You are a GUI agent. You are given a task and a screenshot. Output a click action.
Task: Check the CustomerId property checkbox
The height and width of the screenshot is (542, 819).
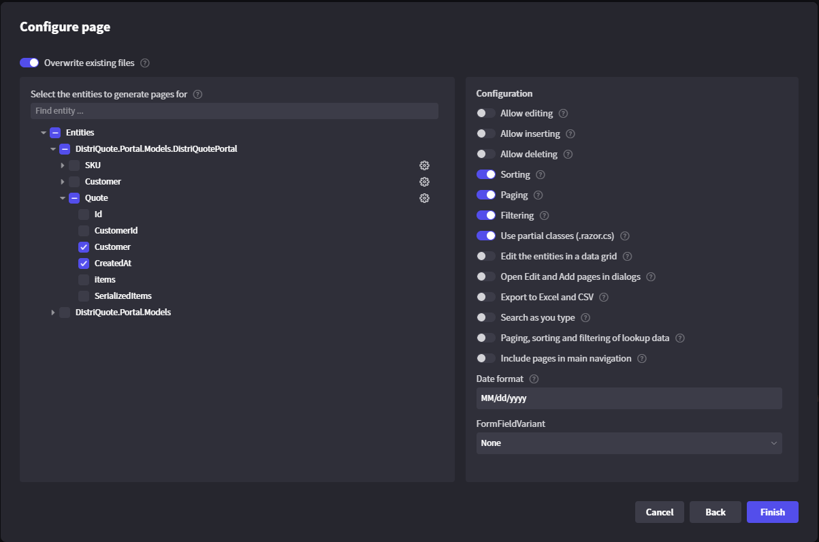(84, 231)
